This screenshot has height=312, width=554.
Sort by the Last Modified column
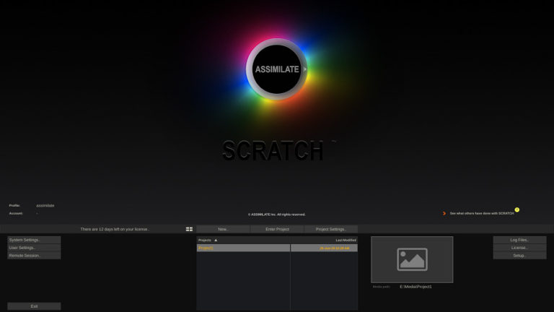pyautogui.click(x=324, y=240)
